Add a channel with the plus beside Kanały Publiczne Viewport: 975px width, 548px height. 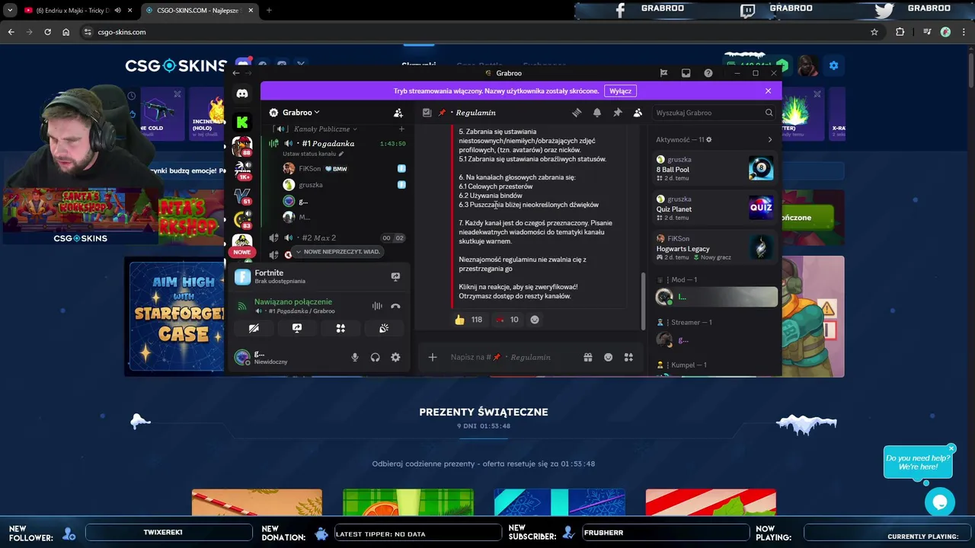coord(401,129)
